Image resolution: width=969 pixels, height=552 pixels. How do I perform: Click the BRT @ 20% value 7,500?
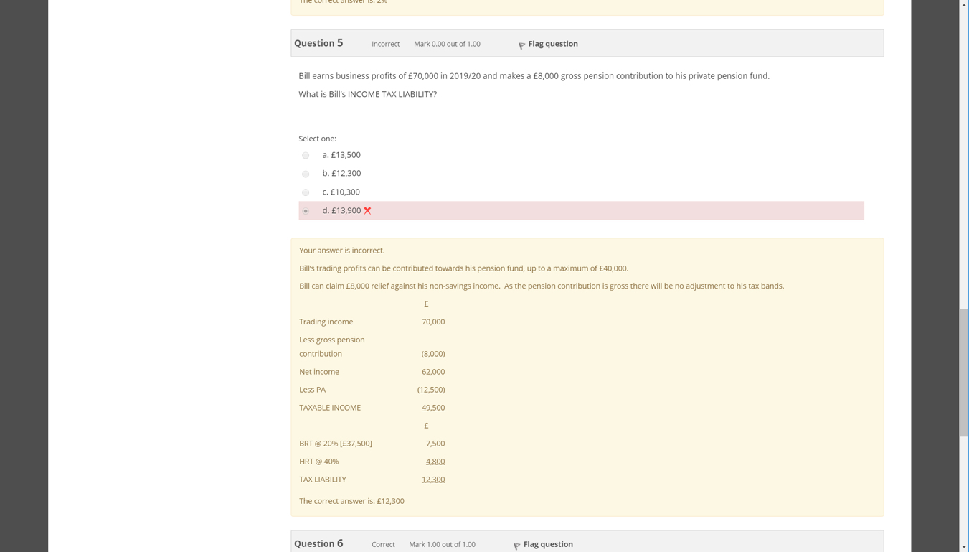[x=435, y=444]
